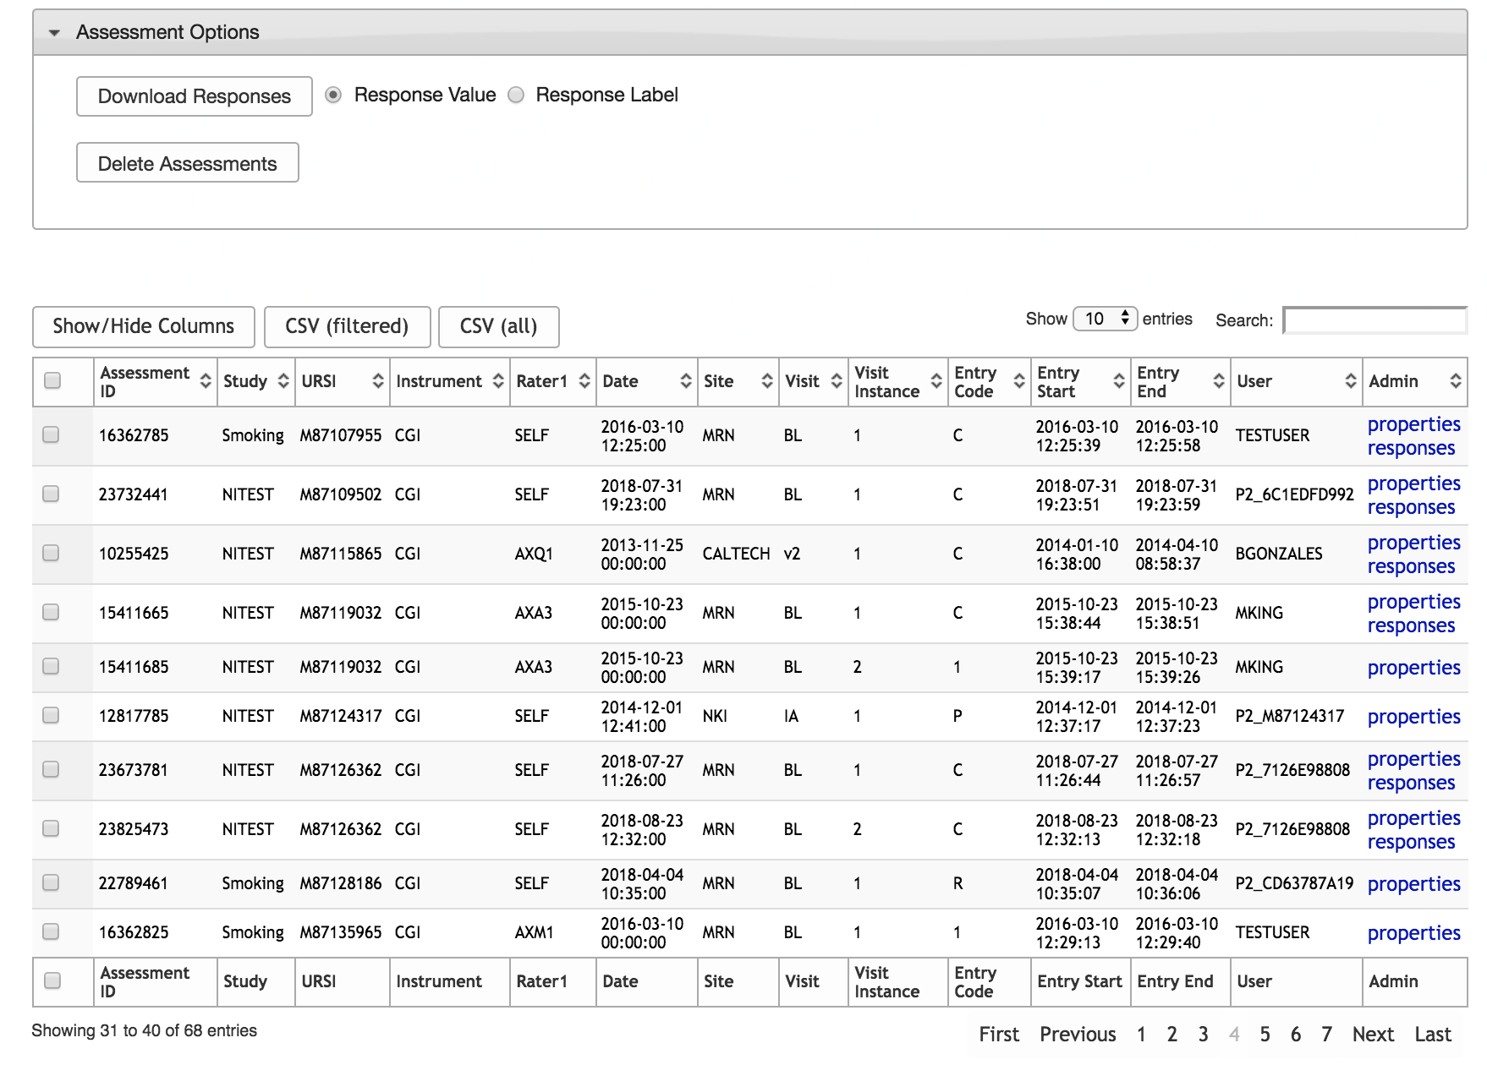The height and width of the screenshot is (1065, 1487).
Task: Sort by the Study column arrows
Action: (283, 381)
